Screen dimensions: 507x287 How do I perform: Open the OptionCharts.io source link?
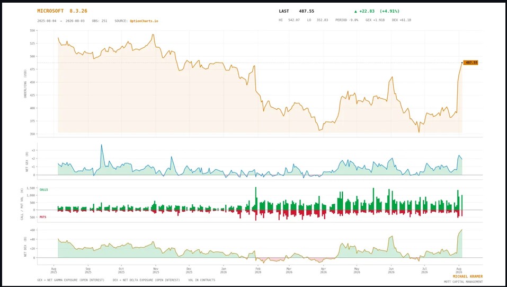[x=144, y=21]
